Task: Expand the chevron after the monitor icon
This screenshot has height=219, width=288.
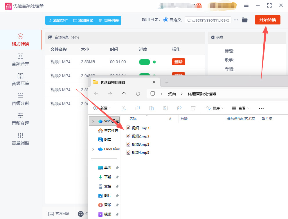Action: coord(161,94)
